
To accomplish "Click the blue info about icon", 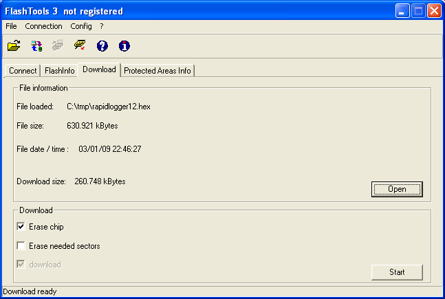I will [x=124, y=45].
